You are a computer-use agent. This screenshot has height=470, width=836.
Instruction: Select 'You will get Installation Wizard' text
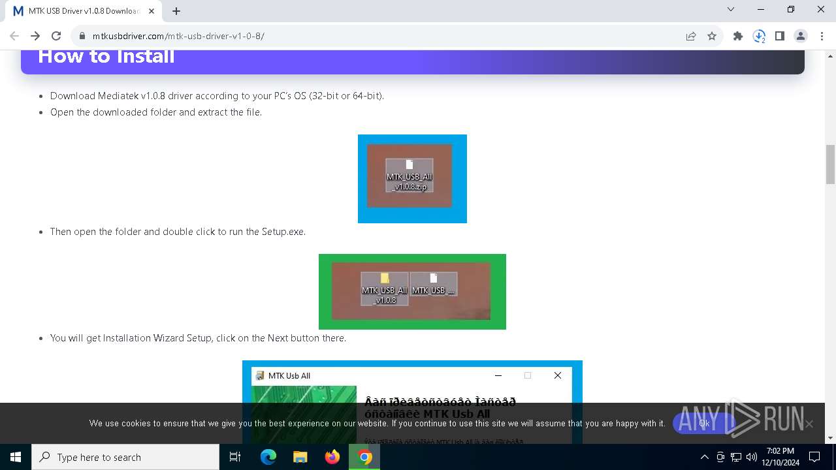pos(198,338)
